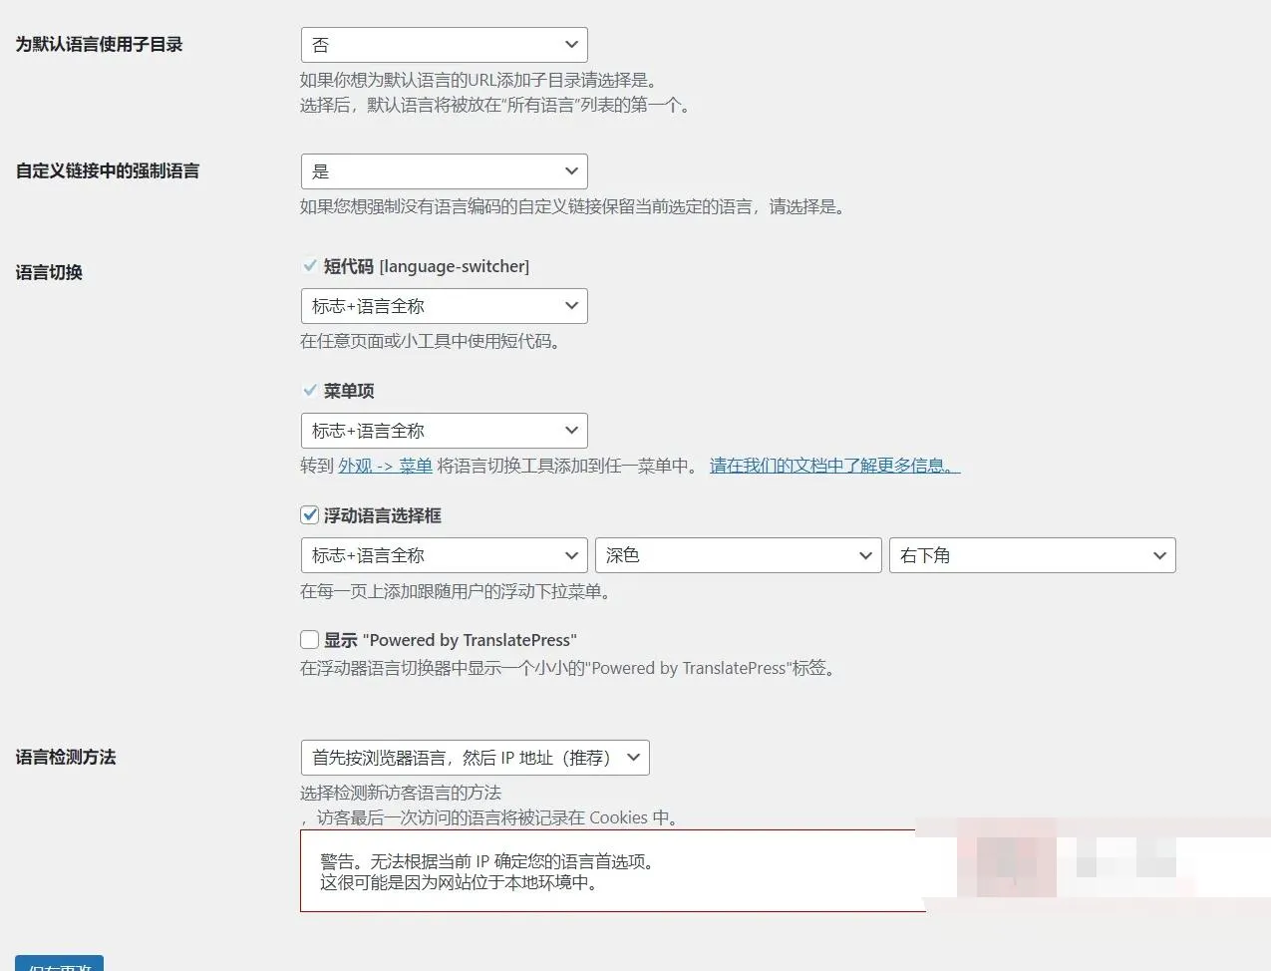Open the 为默认语言使用子目录 dropdown showing 否
This screenshot has width=1271, height=971.
click(x=444, y=45)
